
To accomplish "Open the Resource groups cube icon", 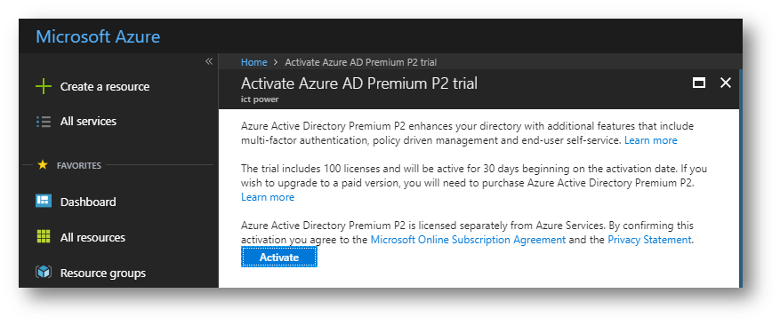I will (x=44, y=273).
